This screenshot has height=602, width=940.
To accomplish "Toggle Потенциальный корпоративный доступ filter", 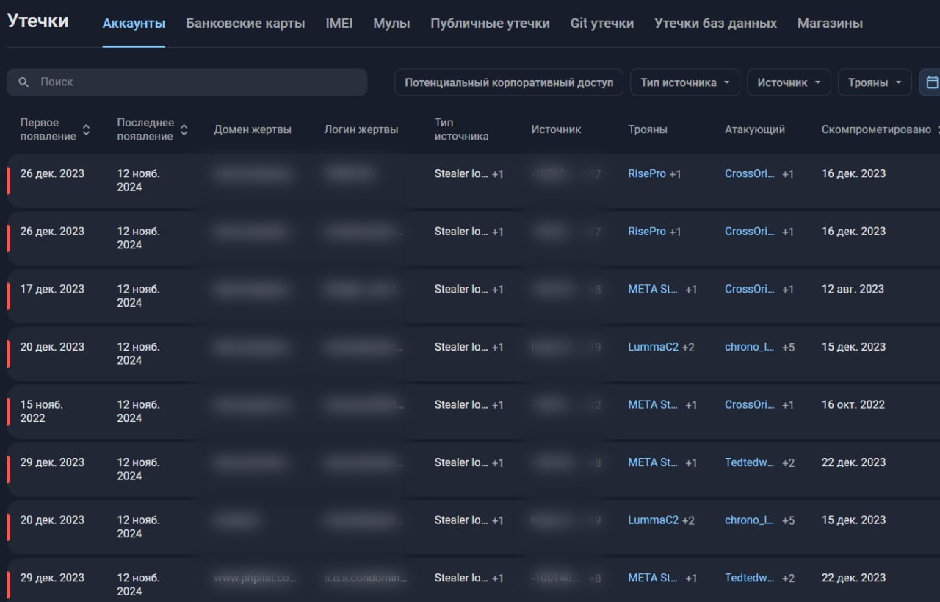I will pyautogui.click(x=509, y=82).
